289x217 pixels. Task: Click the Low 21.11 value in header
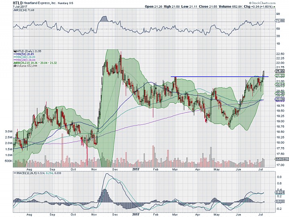[x=189, y=6]
